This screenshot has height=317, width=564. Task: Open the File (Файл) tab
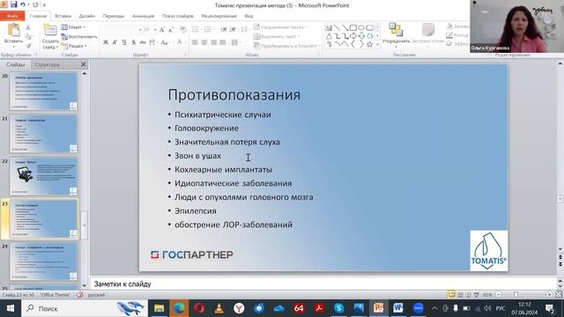(x=12, y=16)
